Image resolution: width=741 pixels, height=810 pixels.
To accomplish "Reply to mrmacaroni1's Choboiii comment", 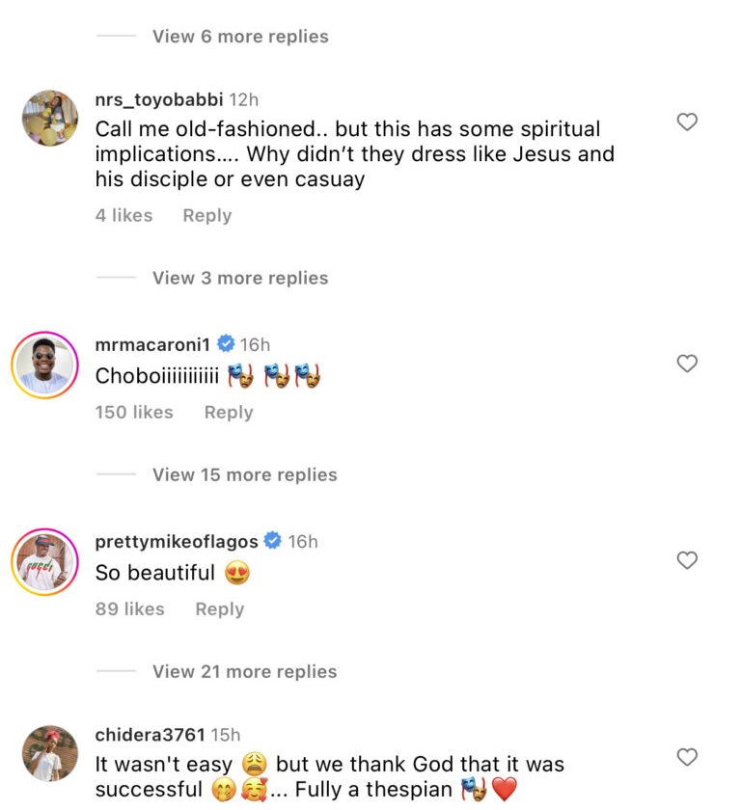I will (229, 412).
